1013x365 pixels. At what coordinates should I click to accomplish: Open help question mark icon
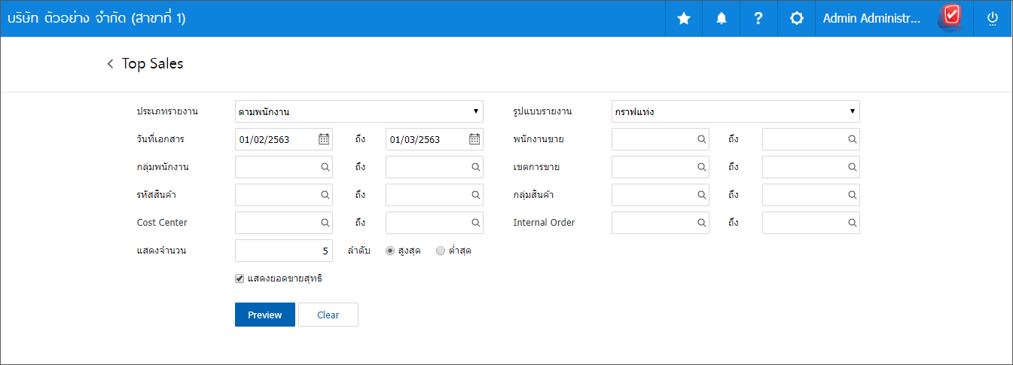click(758, 19)
